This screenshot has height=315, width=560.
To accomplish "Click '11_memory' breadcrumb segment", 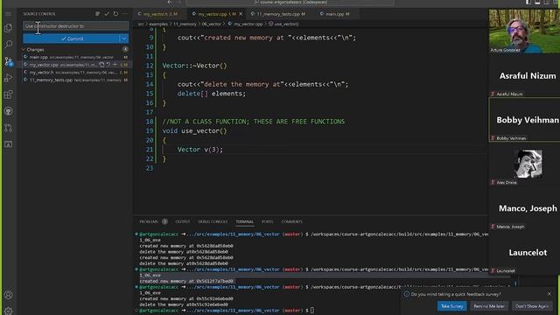I will point(185,24).
